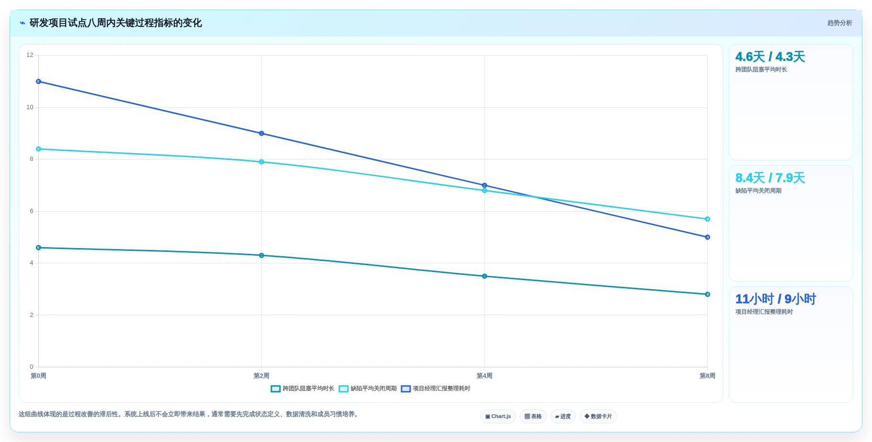Click the 第4周 dark blue point at value 7

pos(484,185)
